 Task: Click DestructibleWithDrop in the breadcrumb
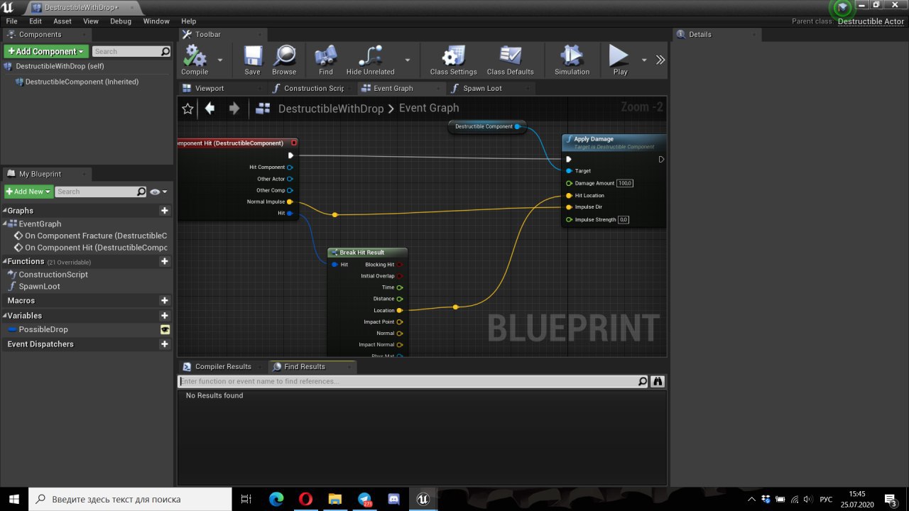point(331,109)
